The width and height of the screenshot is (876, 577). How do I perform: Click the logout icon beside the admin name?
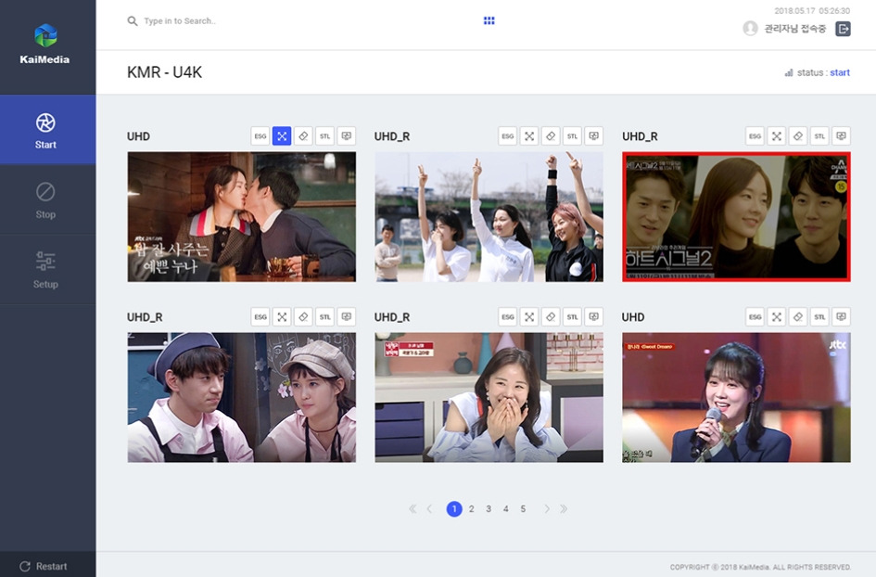(x=843, y=29)
